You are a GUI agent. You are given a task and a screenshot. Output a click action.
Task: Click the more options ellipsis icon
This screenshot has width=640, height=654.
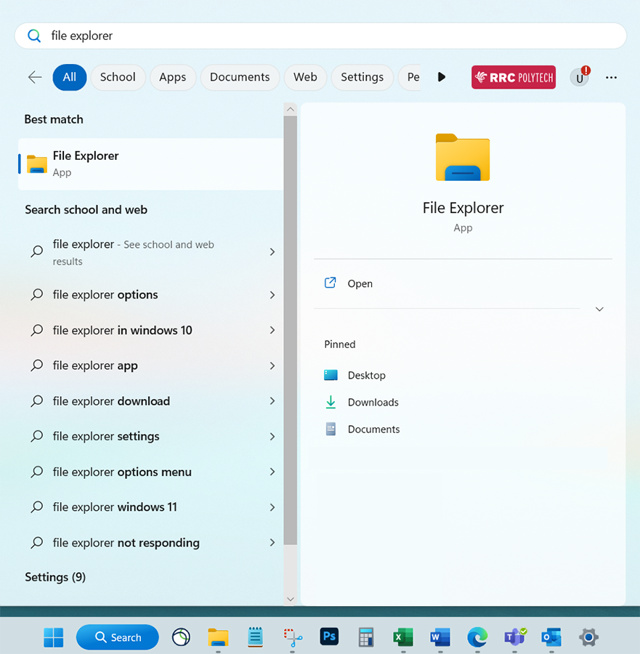pyautogui.click(x=611, y=77)
